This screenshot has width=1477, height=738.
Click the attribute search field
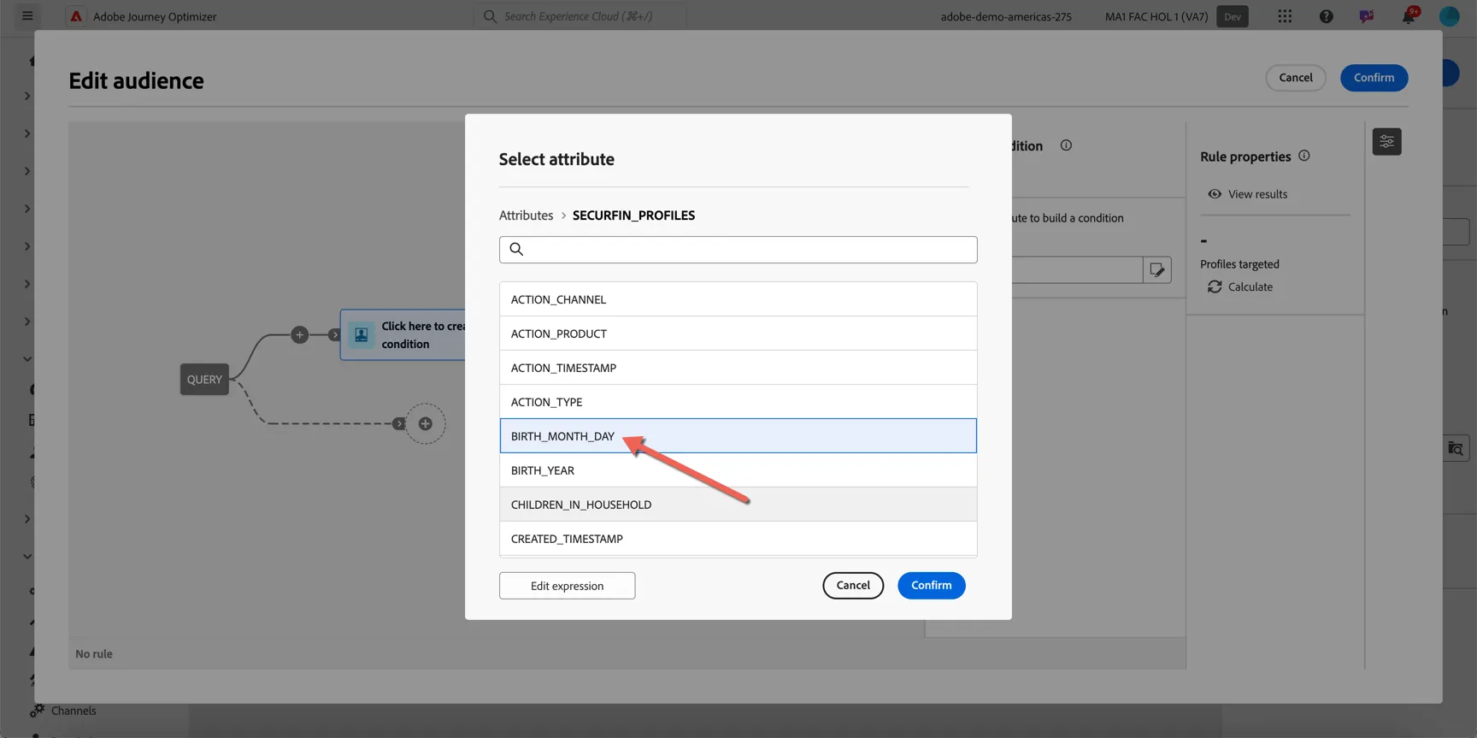pyautogui.click(x=738, y=250)
